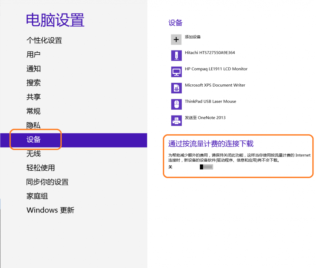316x268 pixels.
Task: Open the 用户 settings page
Action: 33,55
